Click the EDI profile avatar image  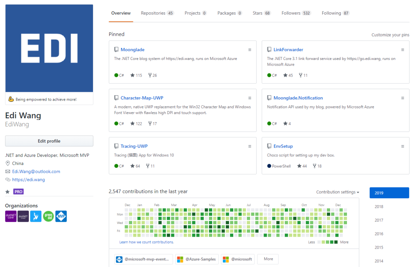tap(49, 48)
